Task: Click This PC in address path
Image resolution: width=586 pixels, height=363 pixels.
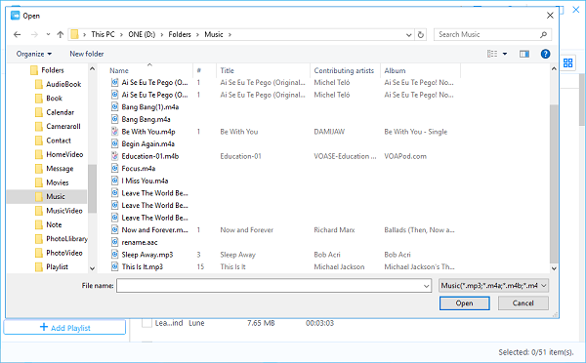Action: coord(103,34)
